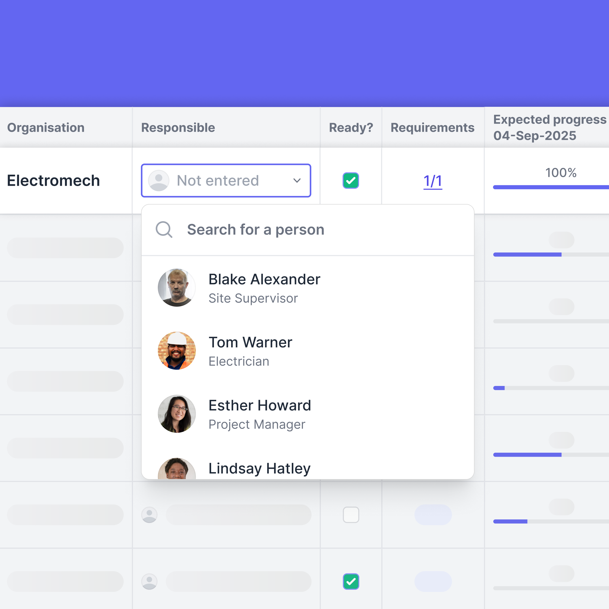The width and height of the screenshot is (609, 609).
Task: Click Esther Howard's avatar photo
Action: click(x=177, y=414)
